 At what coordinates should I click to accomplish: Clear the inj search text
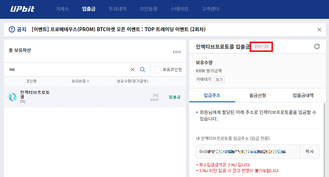click(132, 69)
